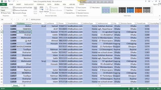Switch to the VIEW tab

(64, 4)
